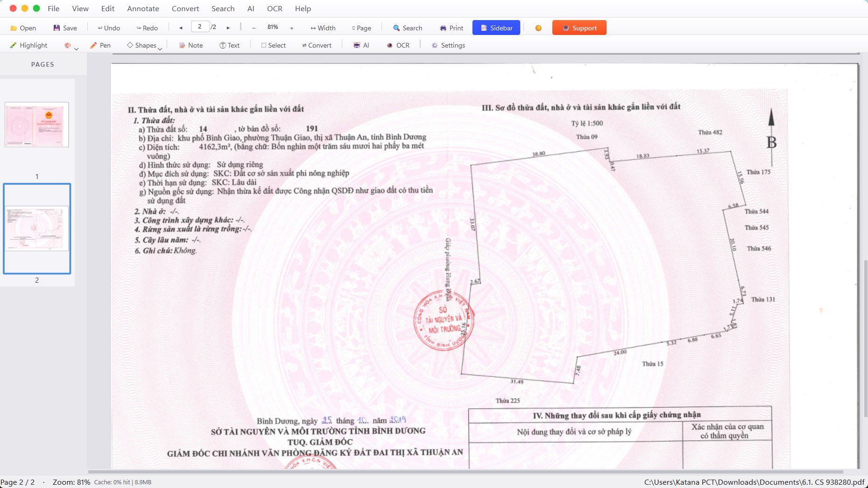The height and width of the screenshot is (488, 868).
Task: Open the Convert menu
Action: (185, 8)
